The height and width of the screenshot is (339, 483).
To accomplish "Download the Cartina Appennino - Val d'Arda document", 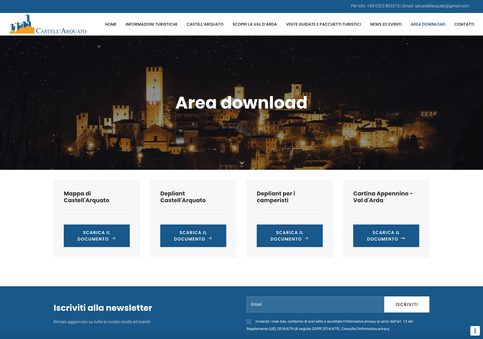I will [386, 236].
